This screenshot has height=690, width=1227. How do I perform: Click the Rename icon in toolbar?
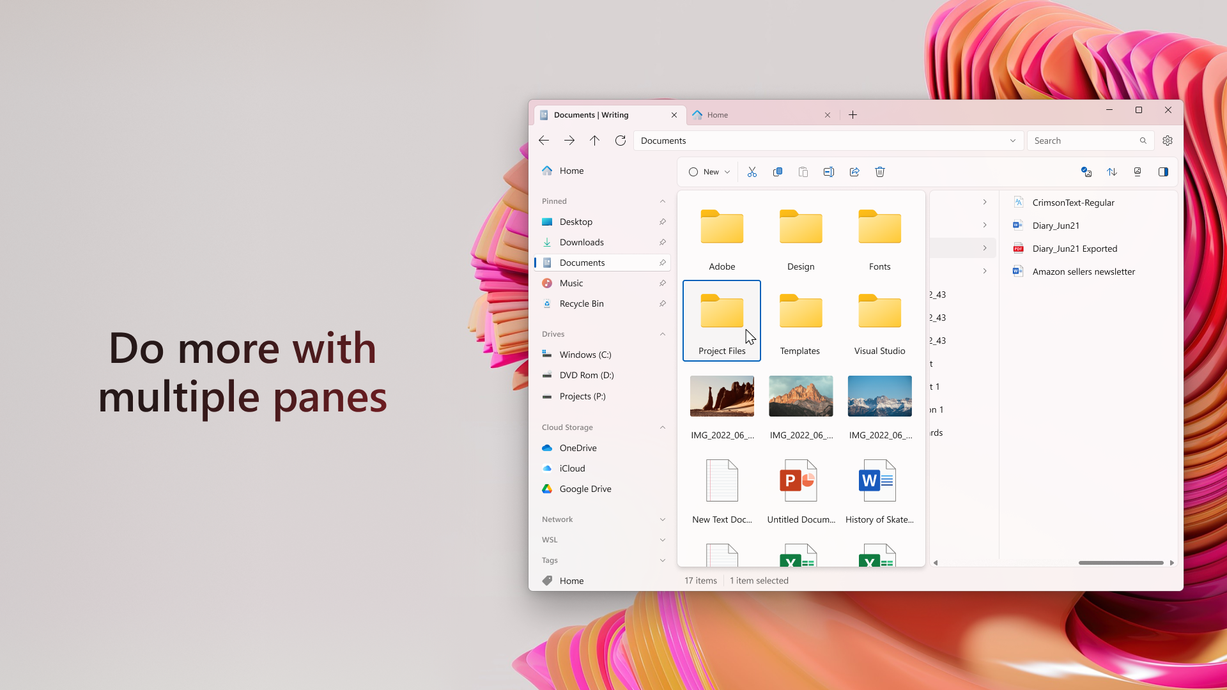coord(828,172)
